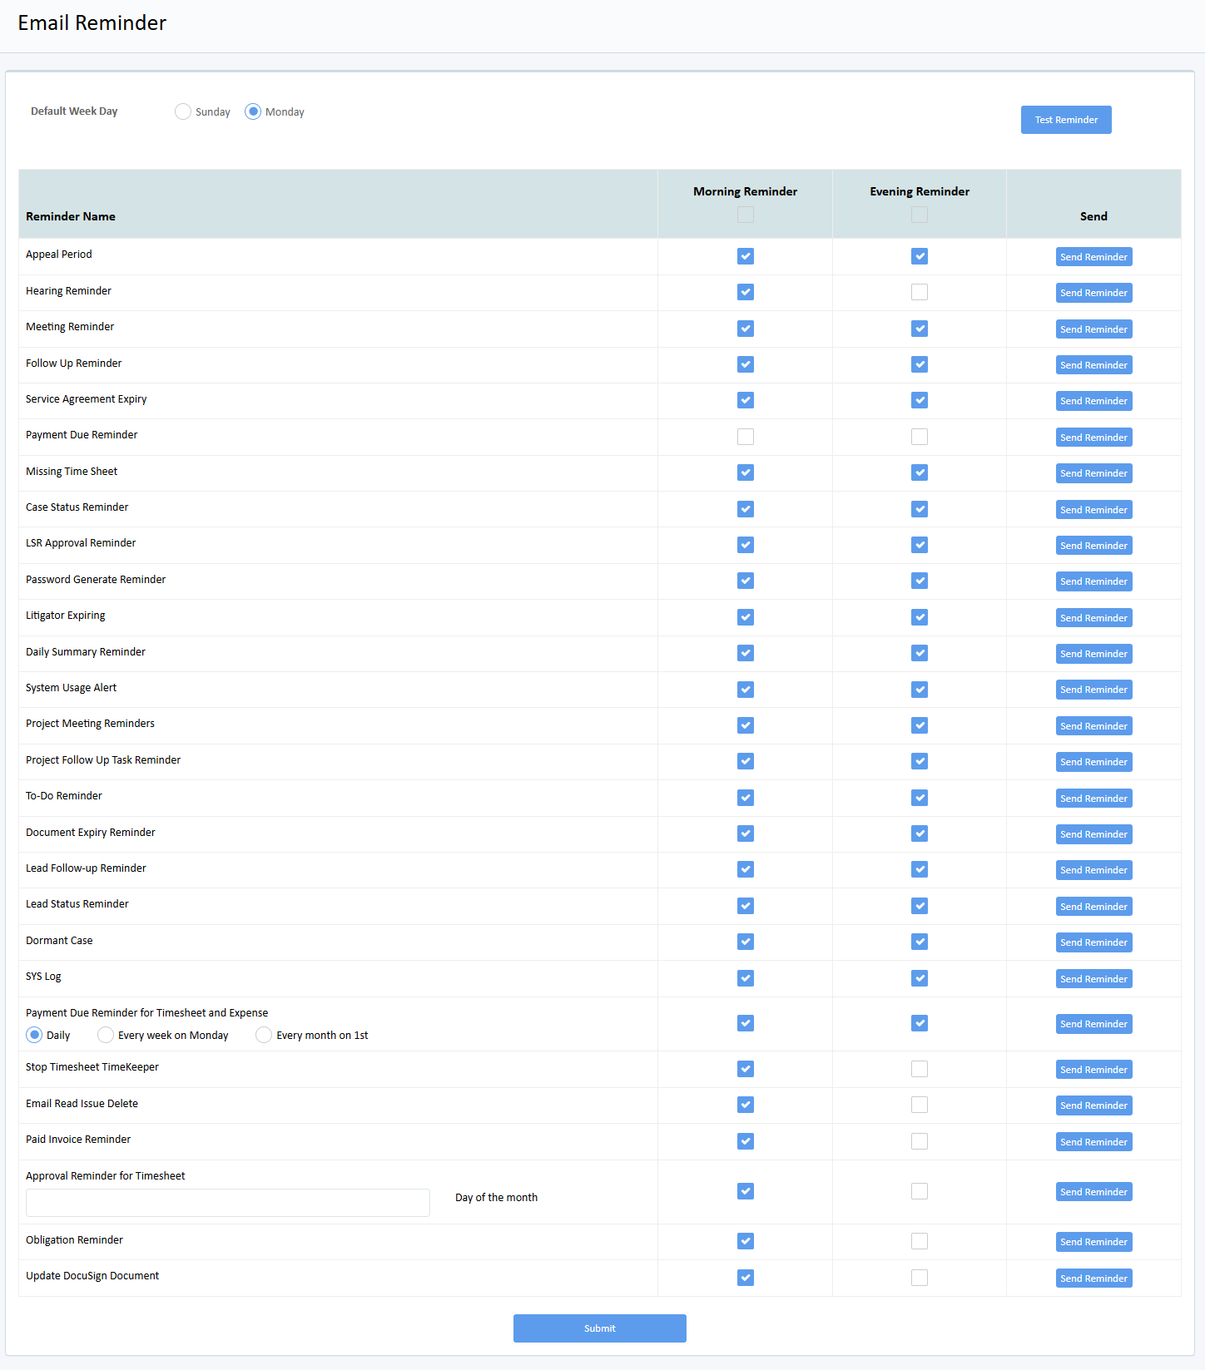Send Reminder for Update DocuSign Document
The height and width of the screenshot is (1370, 1205).
point(1093,1279)
